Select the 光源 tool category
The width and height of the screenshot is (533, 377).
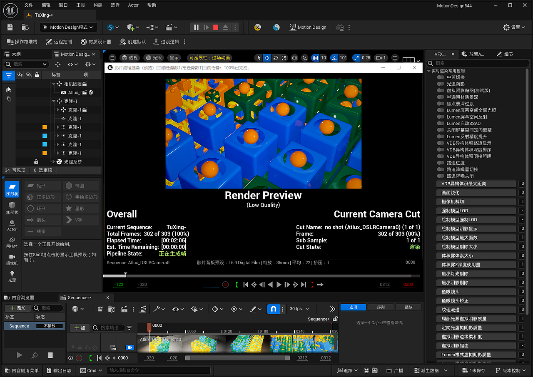(12, 276)
